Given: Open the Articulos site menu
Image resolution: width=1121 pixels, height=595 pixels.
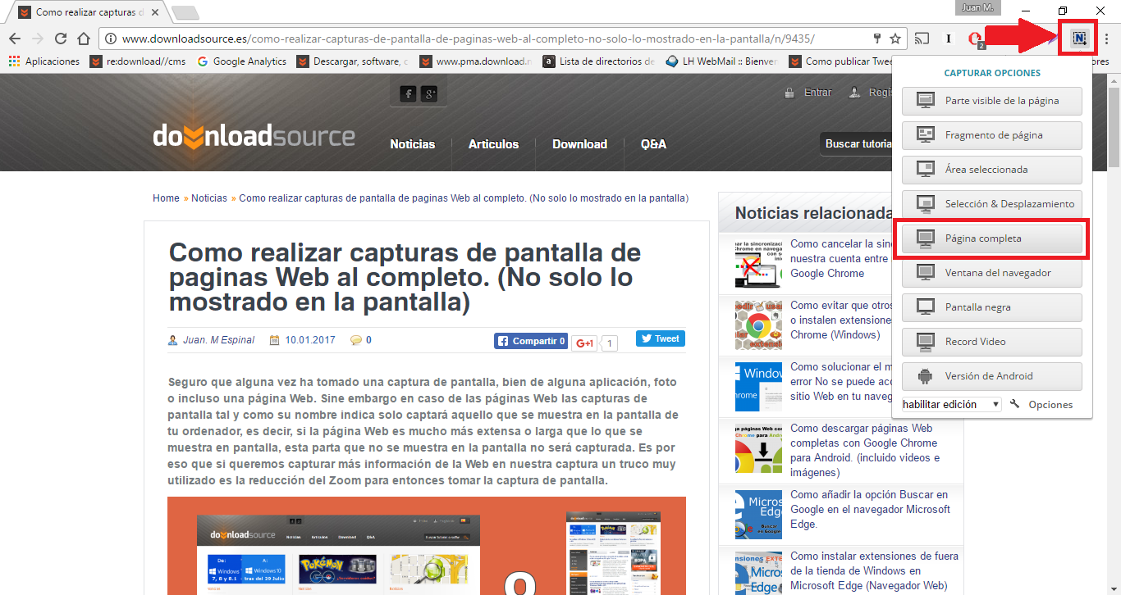Looking at the screenshot, I should pos(493,144).
